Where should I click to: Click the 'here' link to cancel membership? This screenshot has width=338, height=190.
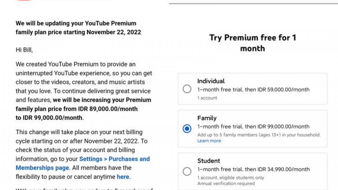pos(123,177)
